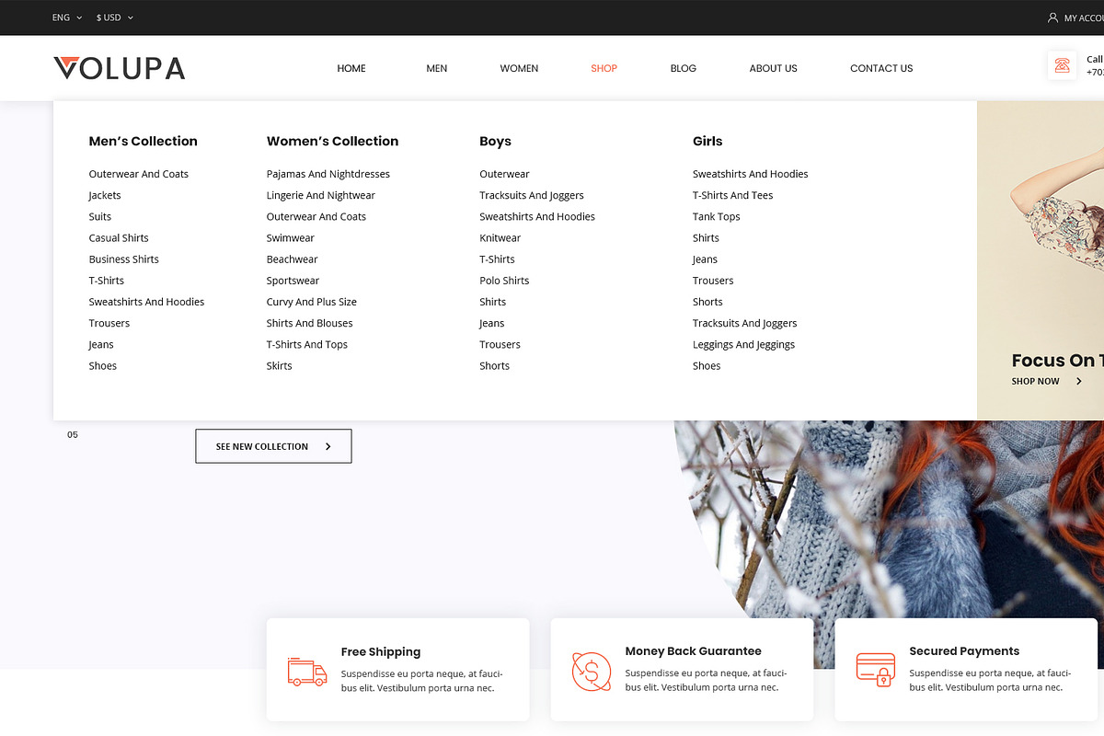This screenshot has height=736, width=1104.
Task: Open the CONTACT US menu item
Action: pos(881,68)
